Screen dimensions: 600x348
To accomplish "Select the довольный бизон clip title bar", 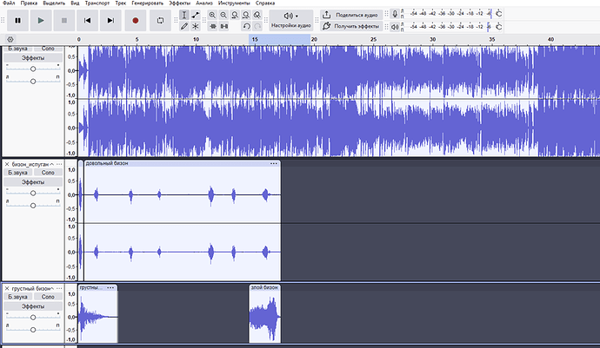I will click(x=182, y=163).
